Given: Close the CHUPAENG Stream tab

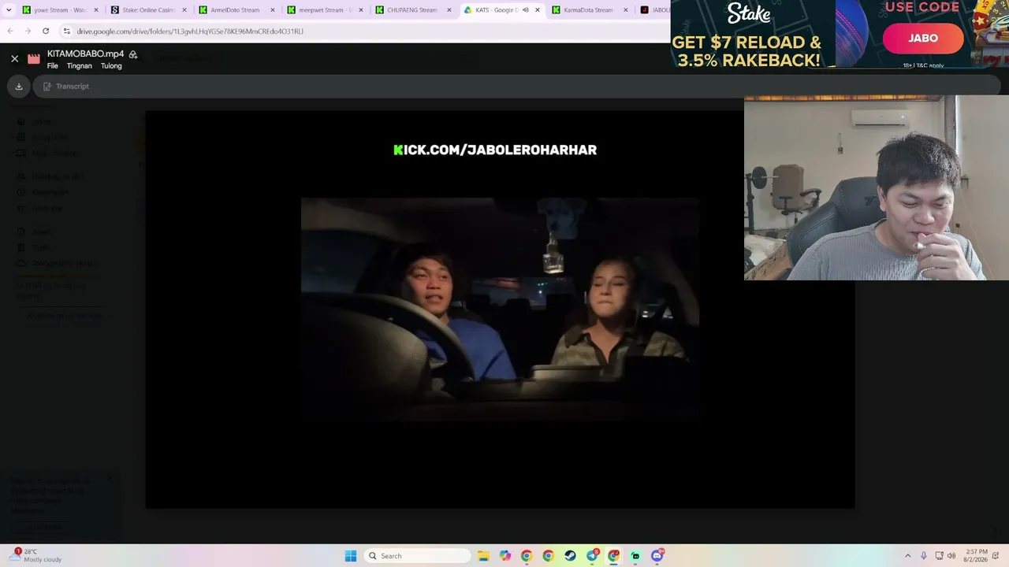Looking at the screenshot, I should pyautogui.click(x=449, y=10).
